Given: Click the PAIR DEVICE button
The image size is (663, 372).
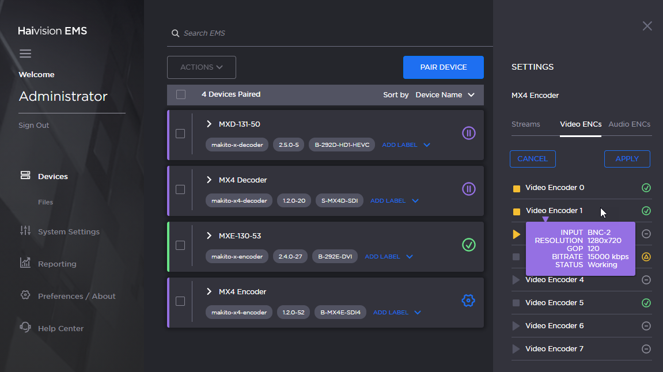Looking at the screenshot, I should click(x=443, y=67).
